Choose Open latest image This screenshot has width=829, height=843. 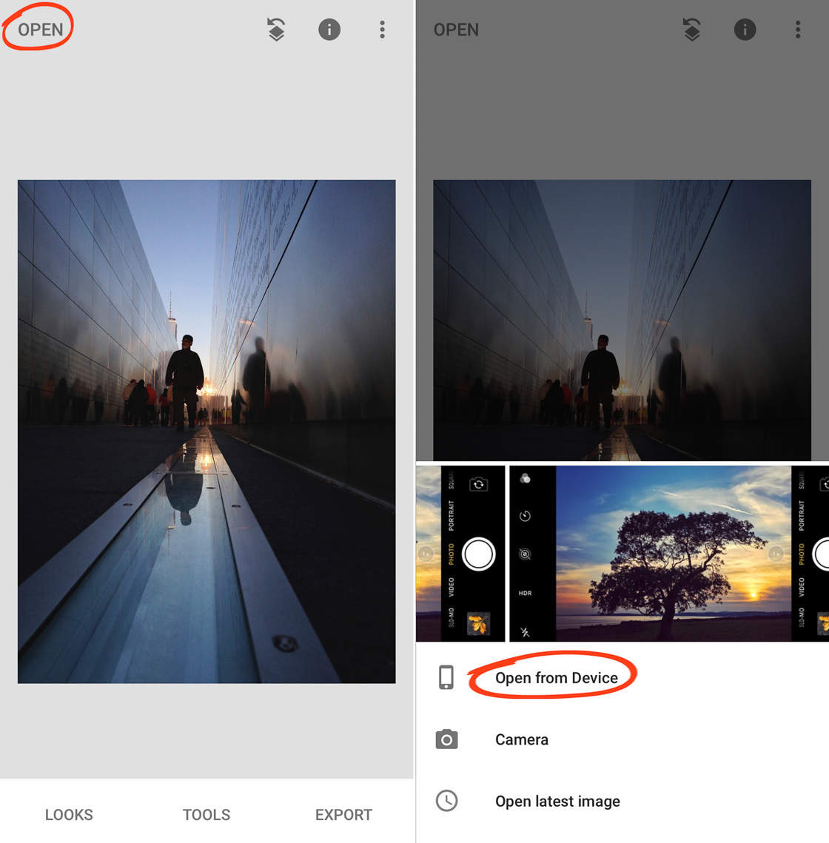tap(557, 802)
